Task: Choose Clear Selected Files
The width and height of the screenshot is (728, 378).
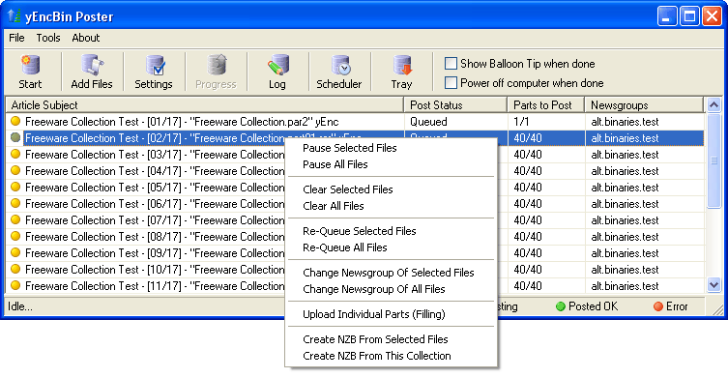Action: (391, 189)
